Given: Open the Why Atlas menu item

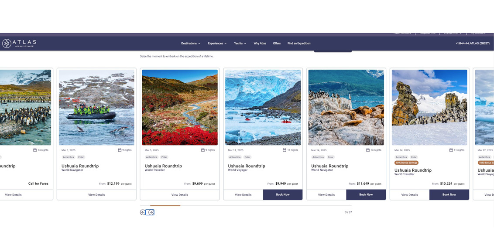Looking at the screenshot, I should 260,44.
